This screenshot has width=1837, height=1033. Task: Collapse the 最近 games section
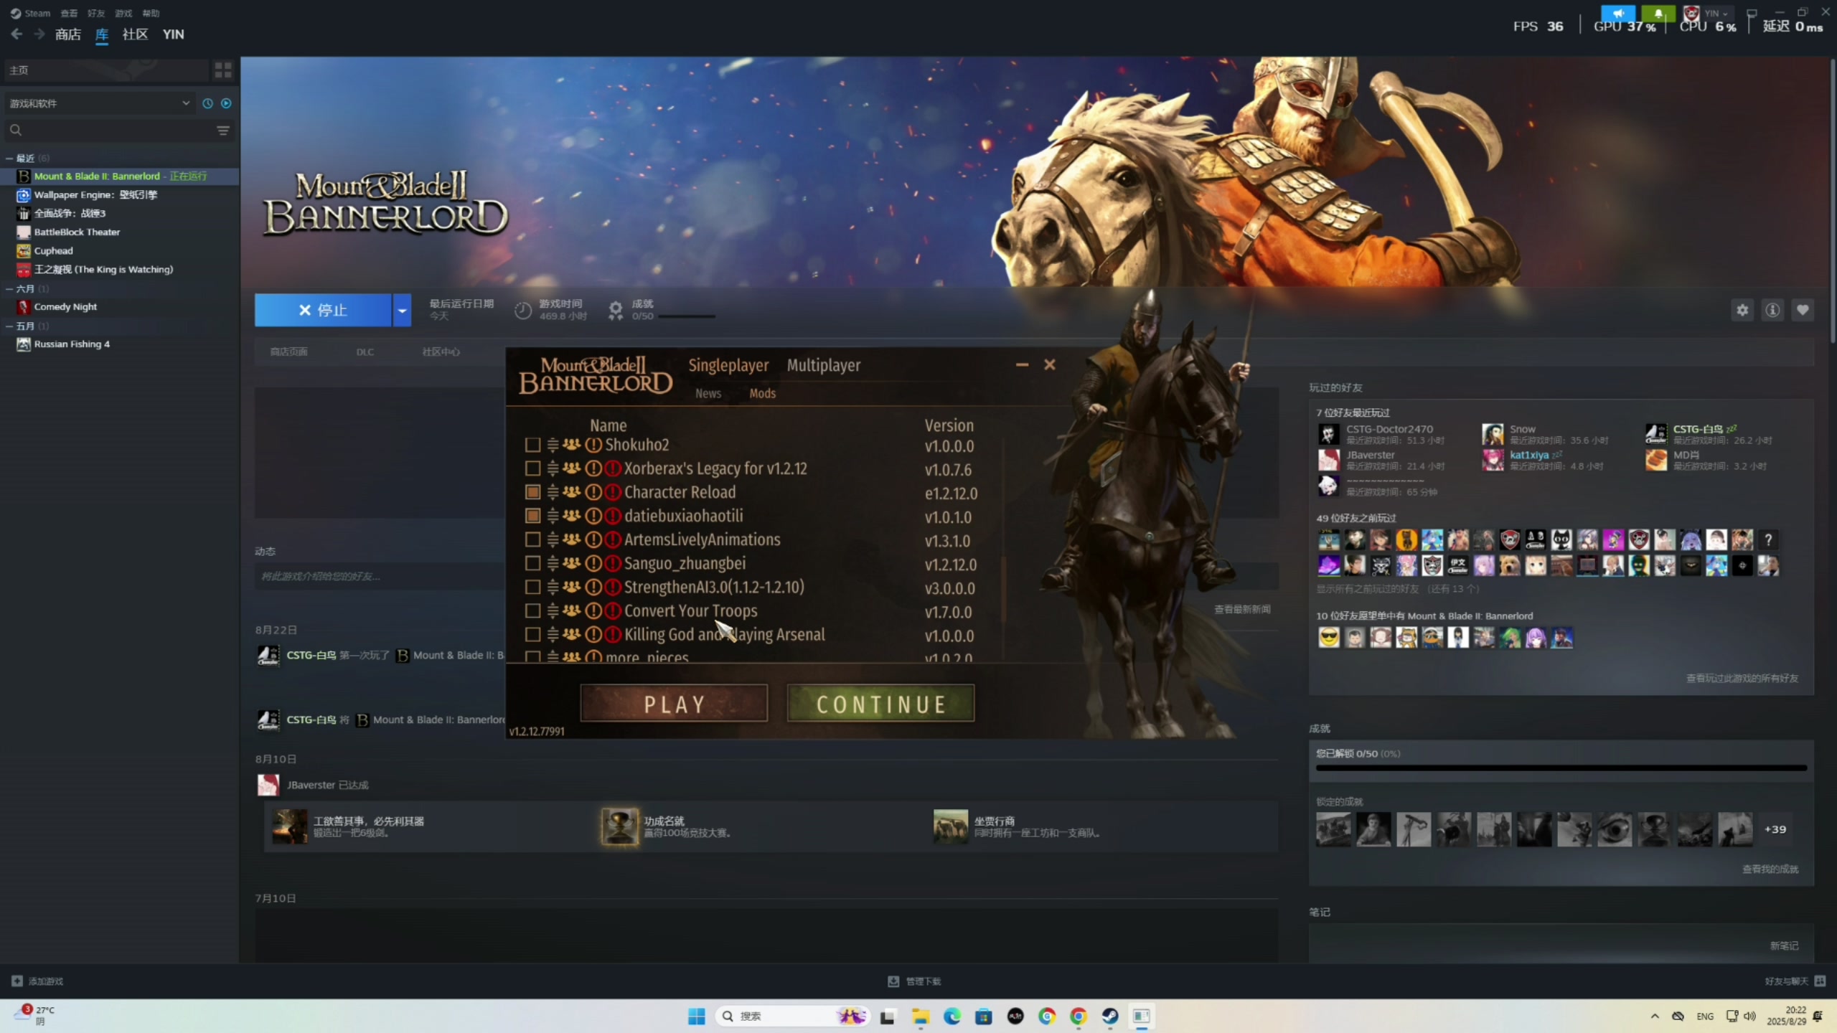click(x=9, y=158)
